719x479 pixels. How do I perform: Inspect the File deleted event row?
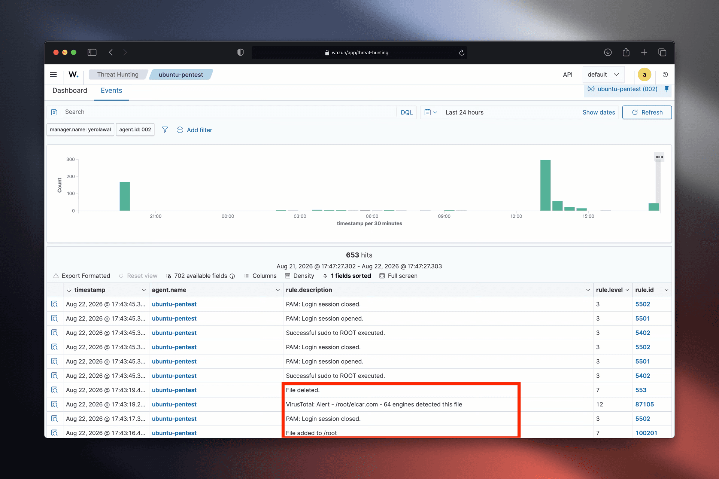[54, 390]
